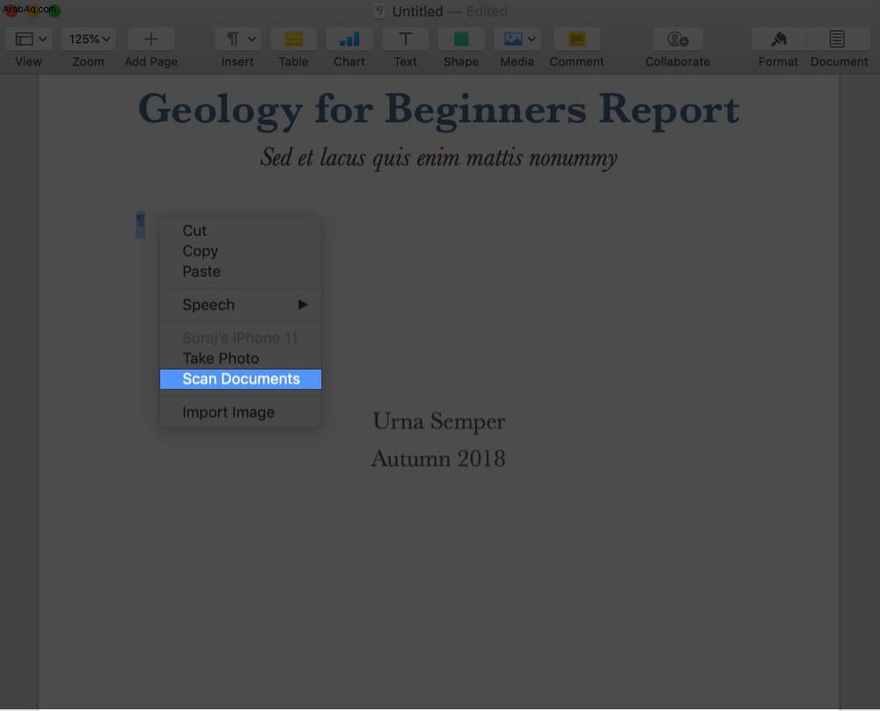Add a Text box using toolbar
This screenshot has height=711, width=880.
tap(405, 39)
